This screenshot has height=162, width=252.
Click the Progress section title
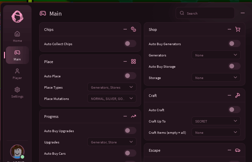tap(51, 117)
